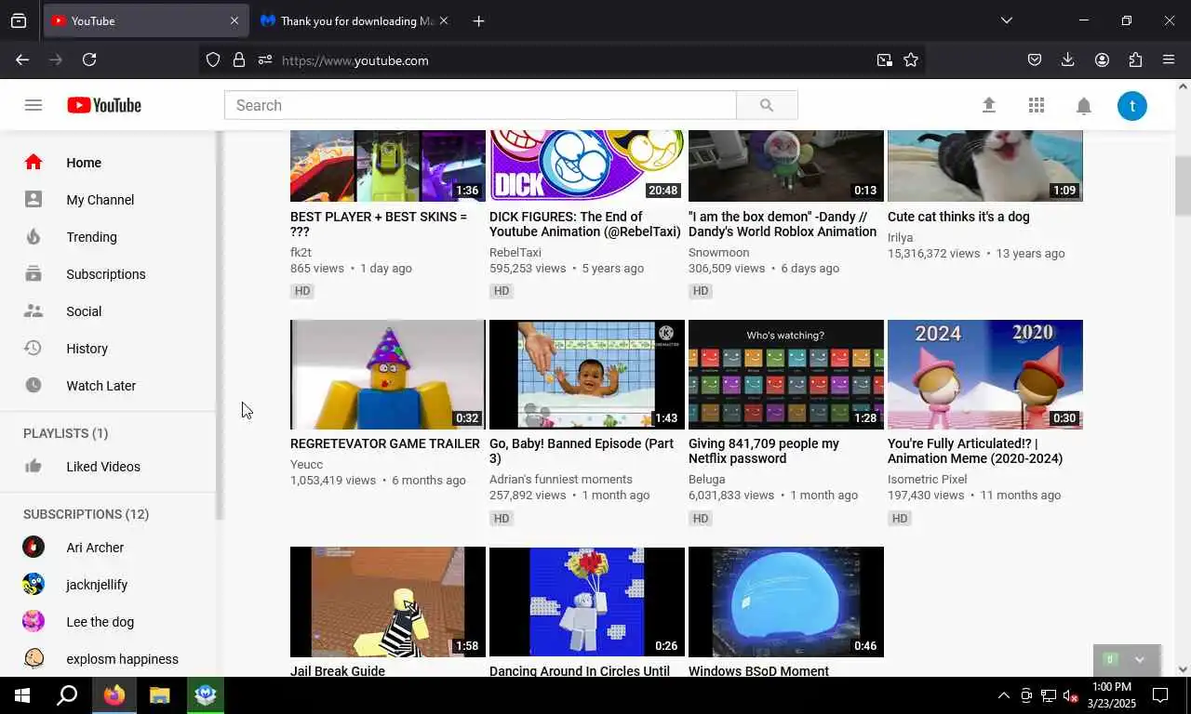Expand the floating widget chevron at bottom right

[x=1140, y=659]
